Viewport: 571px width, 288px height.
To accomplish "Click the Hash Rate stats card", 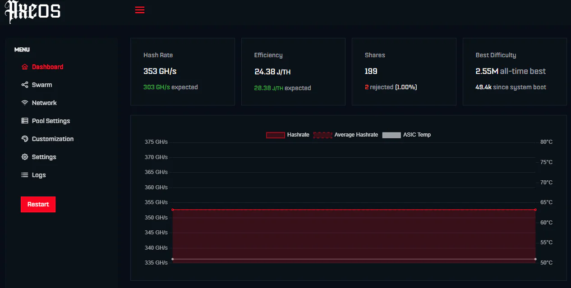I will click(182, 72).
